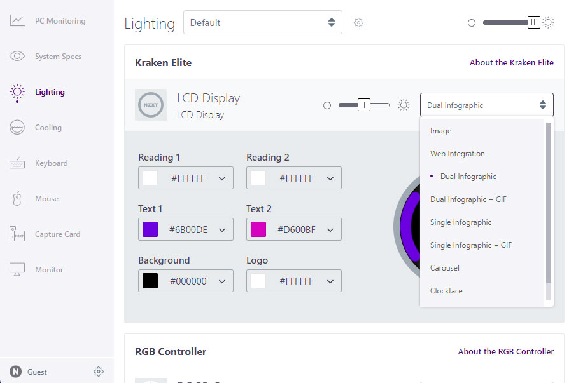The image size is (576, 383).
Task: Click the NZXT LCD Display device icon
Action: click(151, 105)
